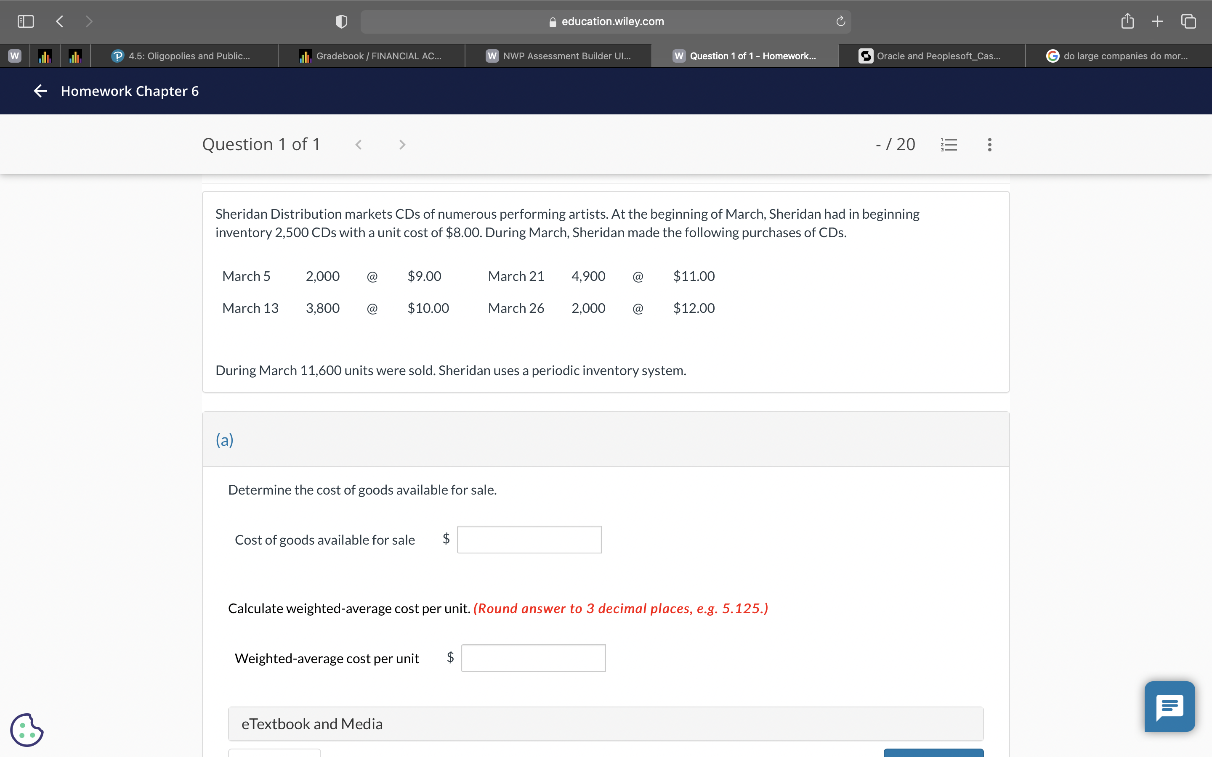Switch to Gradebook / FINANCIAL AC tab
Viewport: 1212px width, 757px height.
371,56
